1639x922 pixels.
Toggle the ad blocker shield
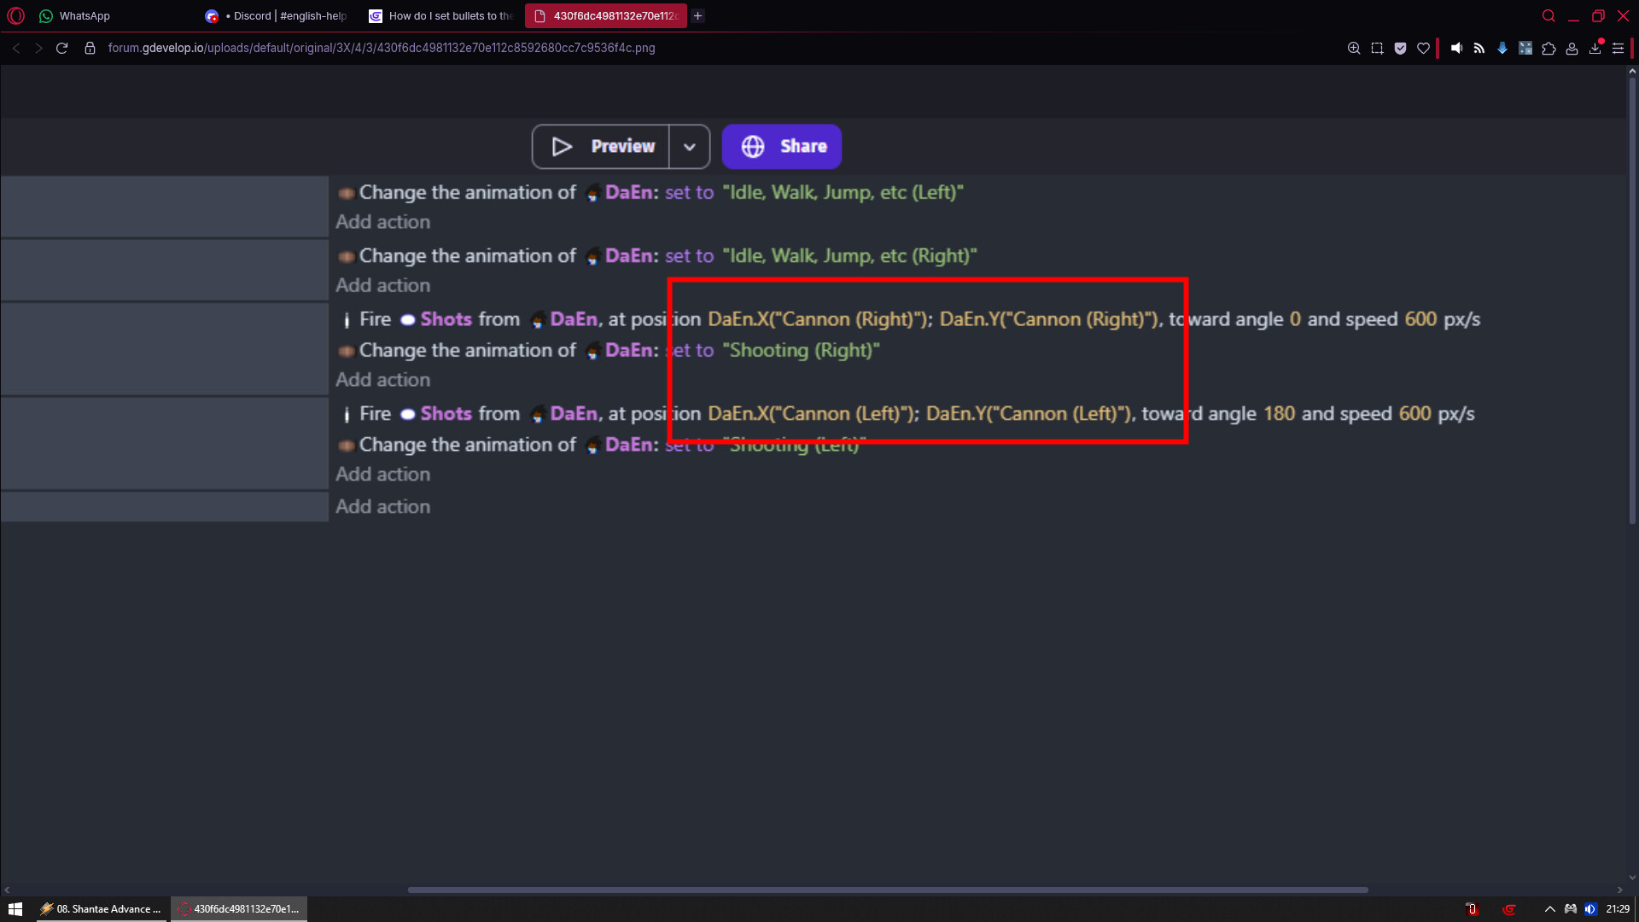click(x=1400, y=49)
